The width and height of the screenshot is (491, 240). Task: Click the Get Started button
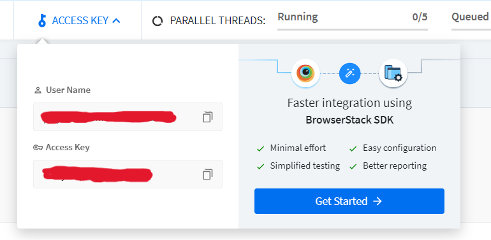(349, 201)
